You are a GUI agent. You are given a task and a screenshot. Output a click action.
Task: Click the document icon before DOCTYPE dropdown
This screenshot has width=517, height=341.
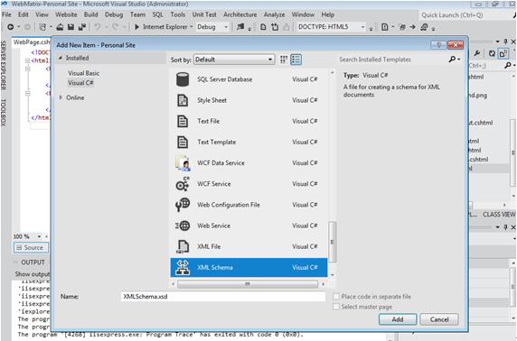click(x=263, y=27)
